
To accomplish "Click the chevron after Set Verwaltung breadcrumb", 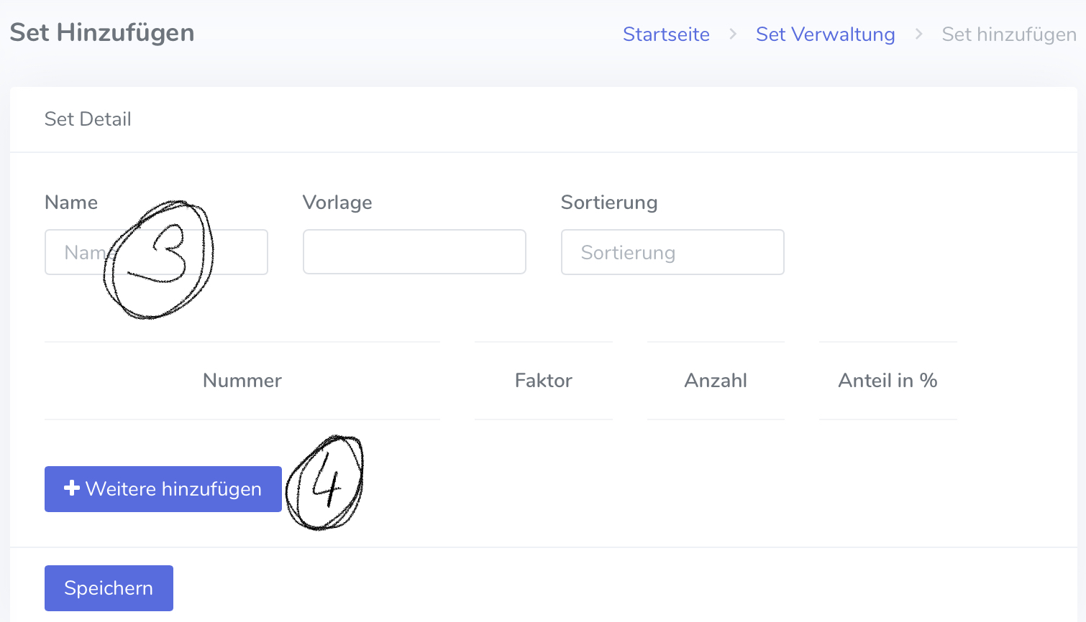I will 918,34.
